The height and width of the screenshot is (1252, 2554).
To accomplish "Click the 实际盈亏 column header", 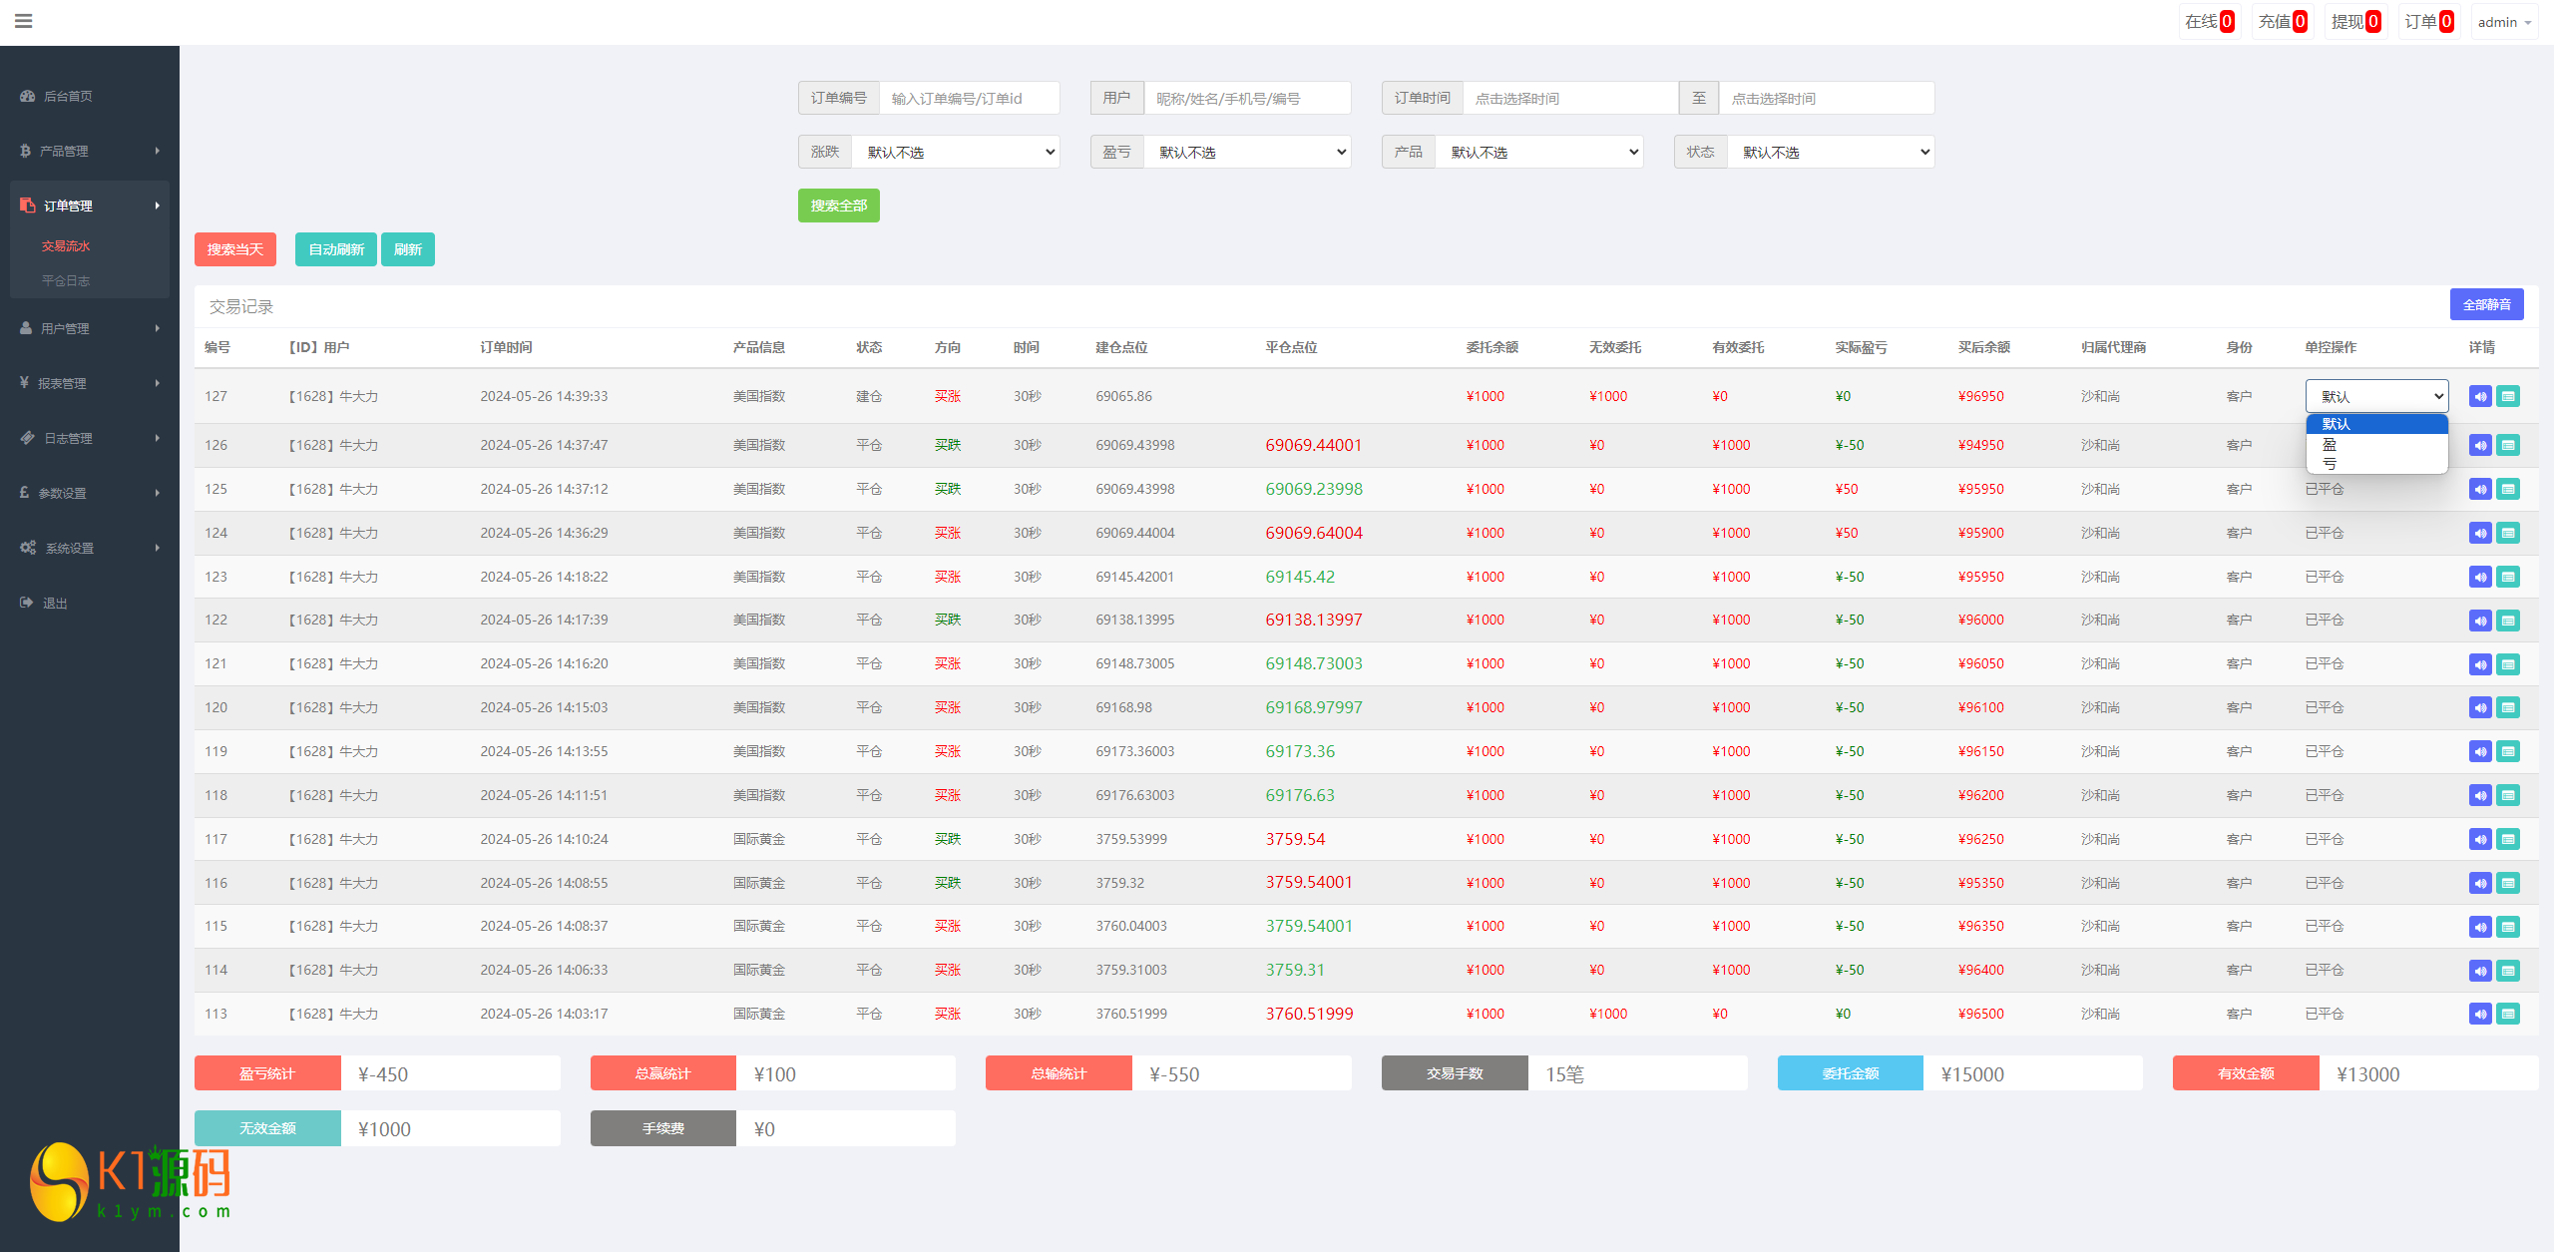I will (x=1861, y=347).
